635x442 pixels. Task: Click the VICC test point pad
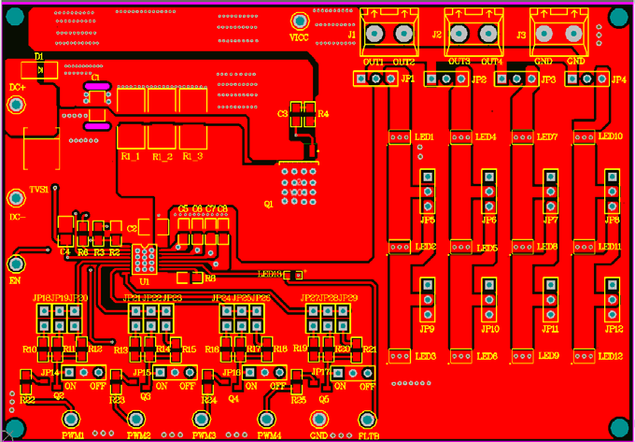tap(300, 21)
